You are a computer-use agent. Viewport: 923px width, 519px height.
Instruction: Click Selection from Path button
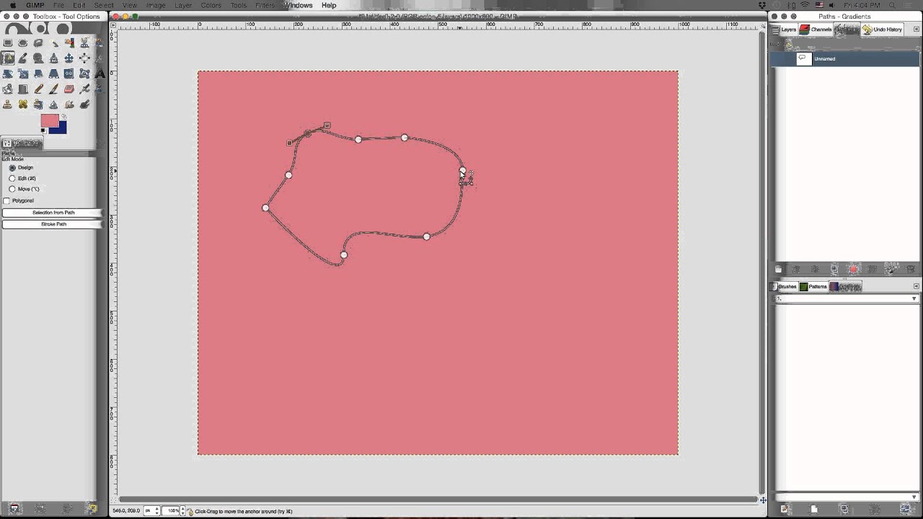click(53, 213)
